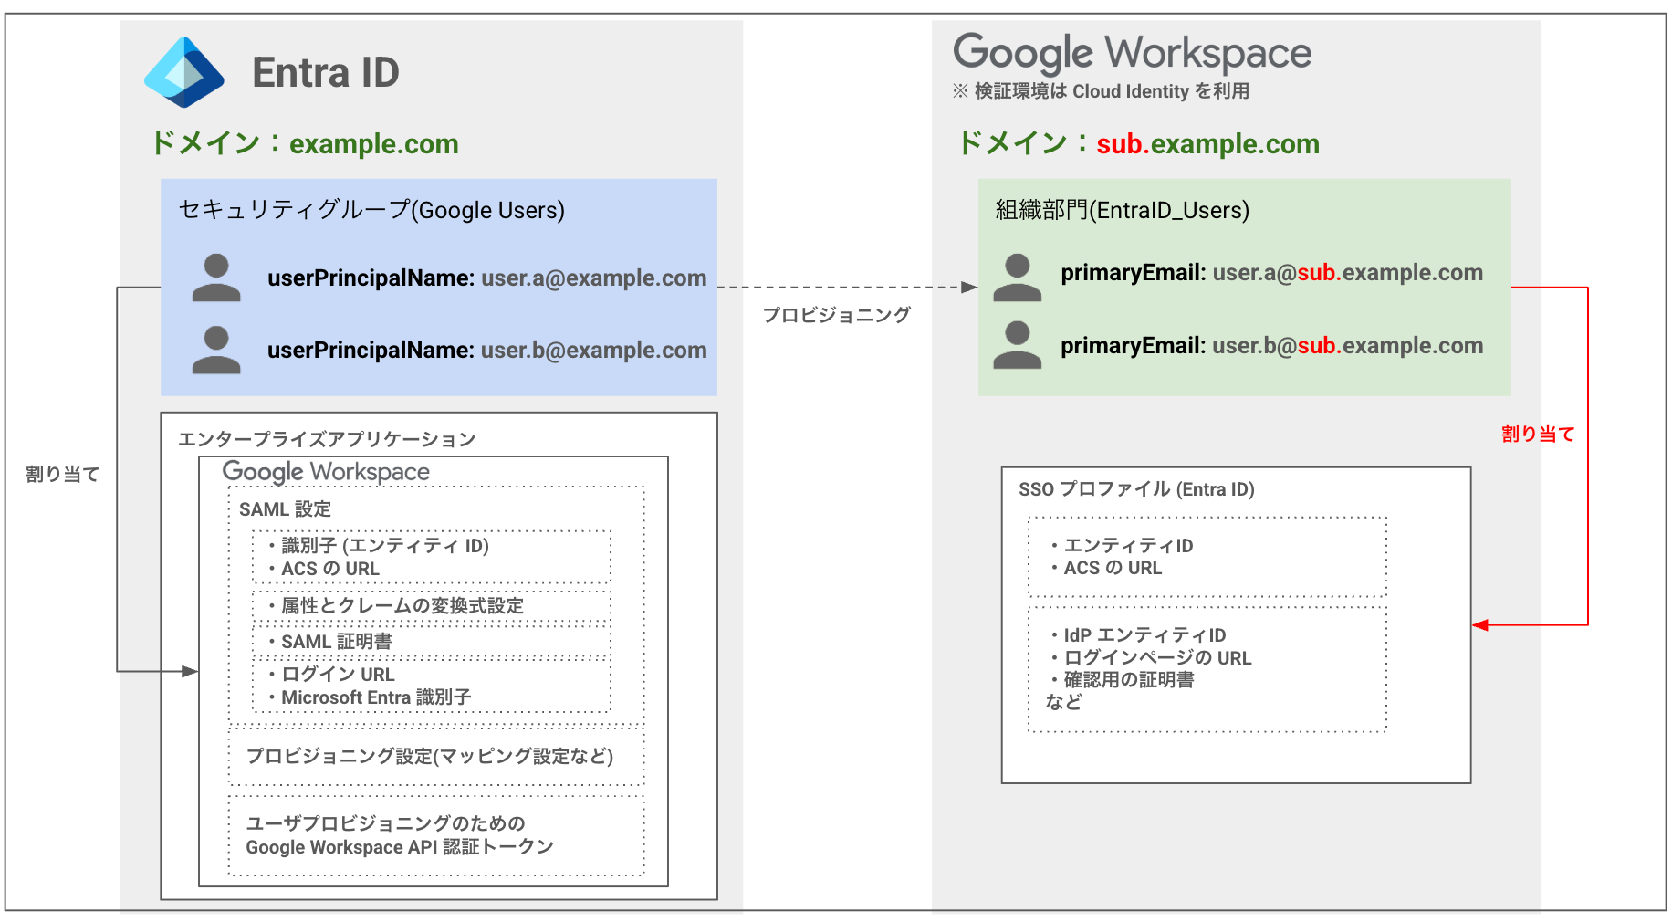The image size is (1672, 922).
Task: Click the "SSO プロファイル (Entra ID)" heading
Action: pyautogui.click(x=1136, y=489)
